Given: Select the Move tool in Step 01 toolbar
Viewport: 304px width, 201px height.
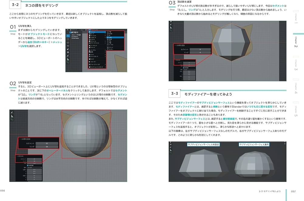Looking at the screenshot, I should pos(68,43).
